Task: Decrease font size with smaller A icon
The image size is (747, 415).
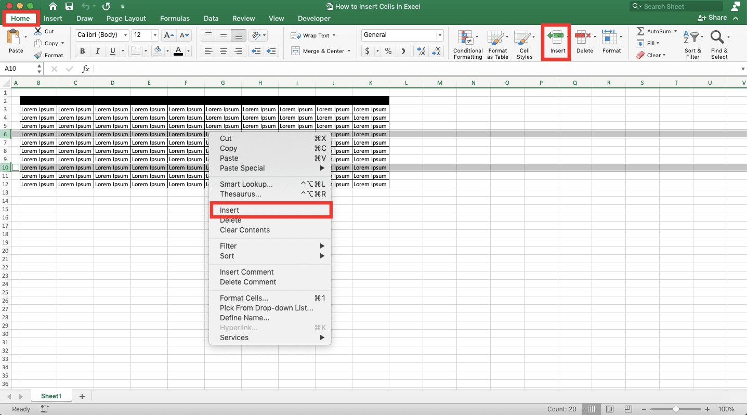Action: click(x=185, y=35)
